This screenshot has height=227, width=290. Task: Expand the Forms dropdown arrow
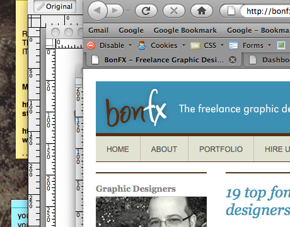click(269, 45)
